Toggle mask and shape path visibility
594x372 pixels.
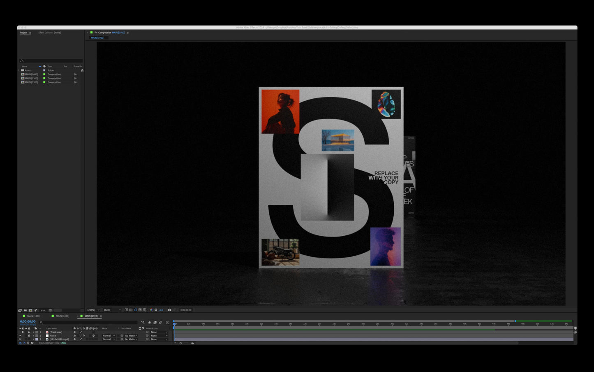(135, 310)
